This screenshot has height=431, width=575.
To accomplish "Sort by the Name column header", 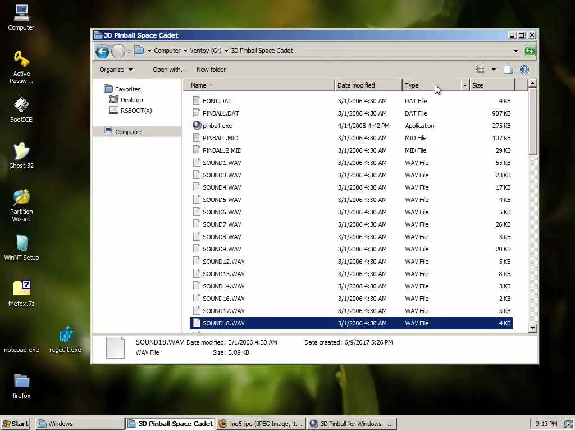I will click(258, 85).
